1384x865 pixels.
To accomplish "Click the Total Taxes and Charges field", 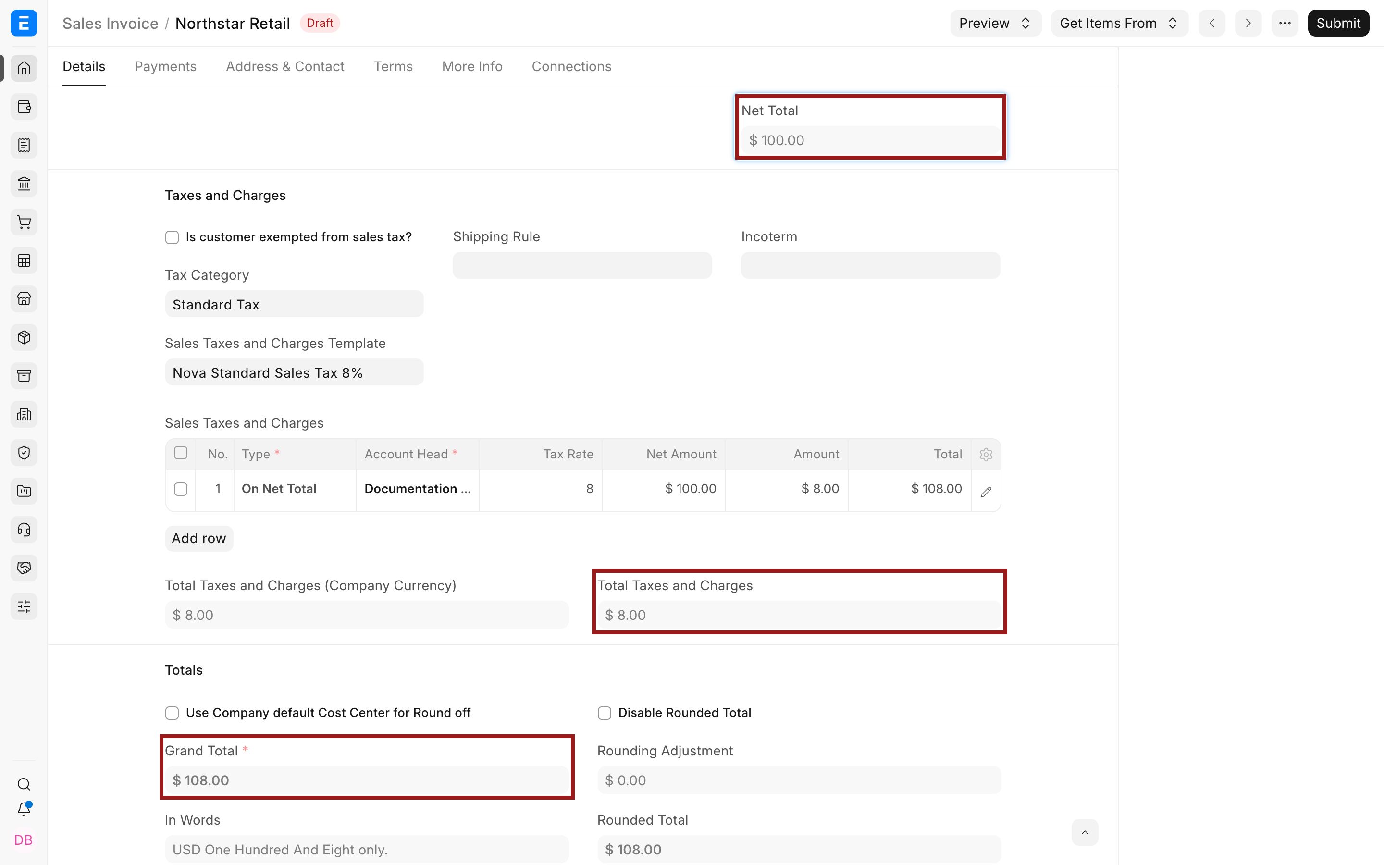I will [799, 615].
